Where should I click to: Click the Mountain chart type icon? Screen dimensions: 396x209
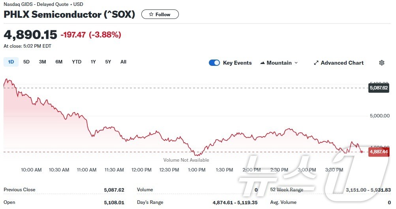click(263, 63)
